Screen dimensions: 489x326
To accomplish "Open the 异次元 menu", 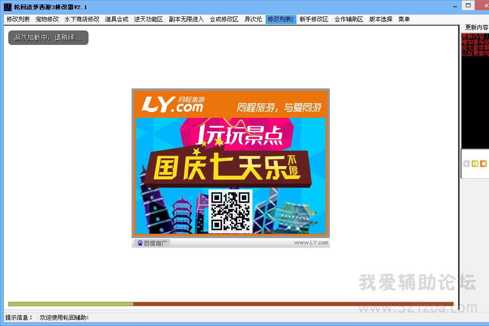I will 253,19.
